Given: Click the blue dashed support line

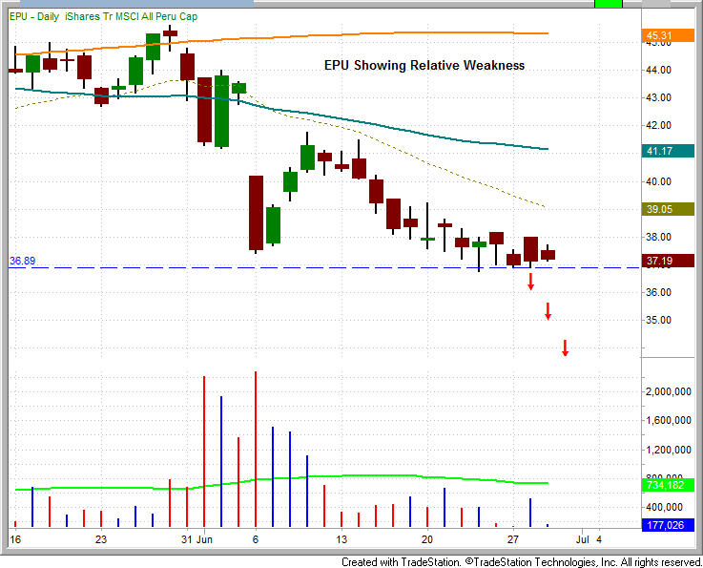Looking at the screenshot, I should point(324,268).
